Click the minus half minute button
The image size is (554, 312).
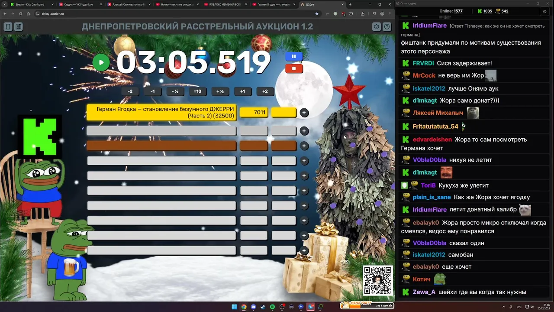pos(175,91)
